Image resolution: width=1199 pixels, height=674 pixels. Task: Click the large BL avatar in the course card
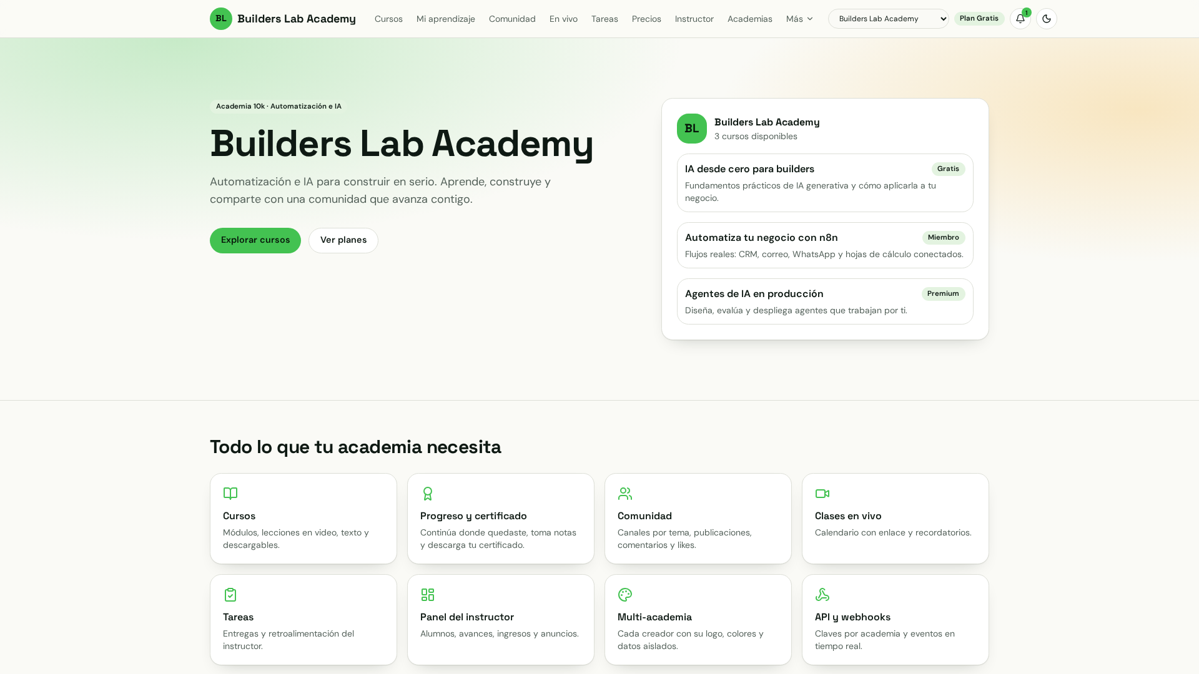[x=692, y=129]
